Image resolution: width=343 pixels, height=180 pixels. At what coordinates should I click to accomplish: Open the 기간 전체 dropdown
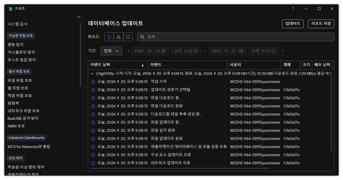111,51
